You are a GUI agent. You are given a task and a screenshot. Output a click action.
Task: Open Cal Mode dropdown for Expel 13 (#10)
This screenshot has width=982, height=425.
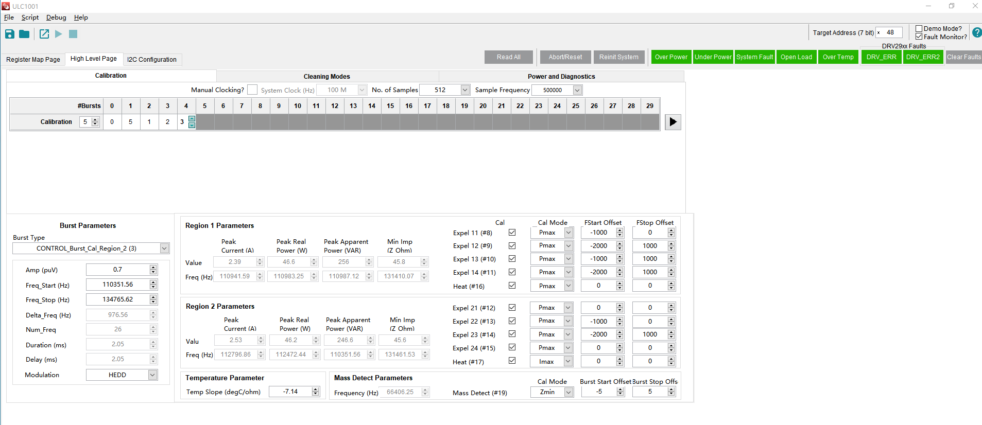[x=568, y=259]
